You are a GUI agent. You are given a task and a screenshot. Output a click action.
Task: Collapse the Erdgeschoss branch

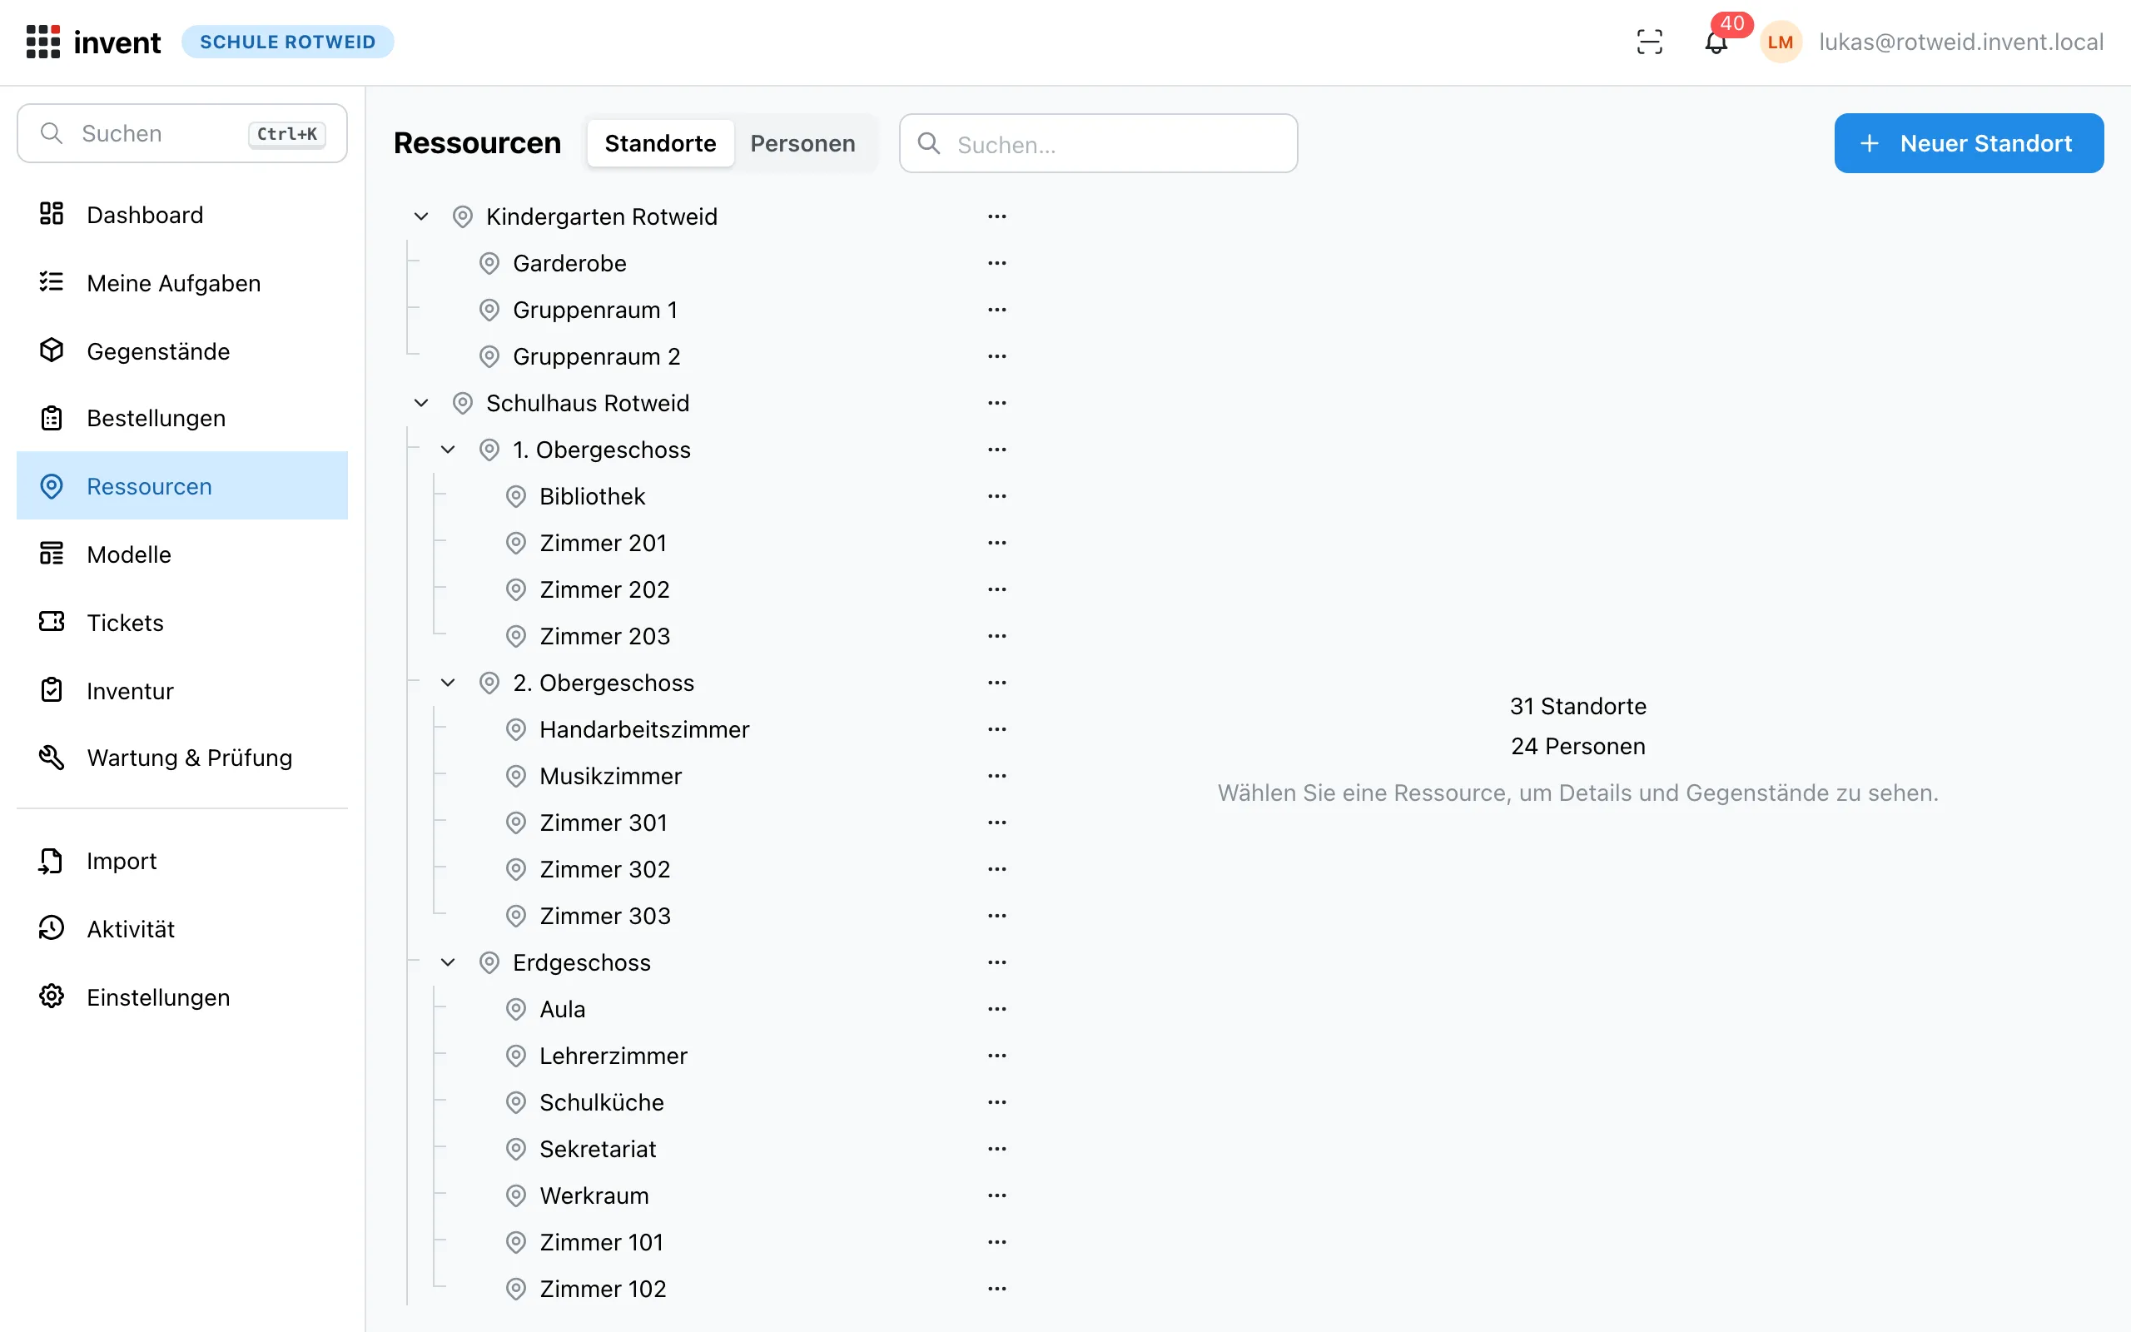(448, 963)
